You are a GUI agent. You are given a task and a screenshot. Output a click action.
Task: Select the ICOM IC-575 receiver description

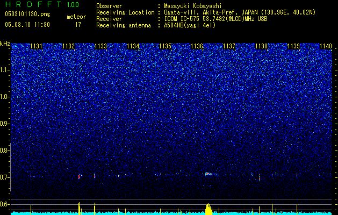(215, 19)
